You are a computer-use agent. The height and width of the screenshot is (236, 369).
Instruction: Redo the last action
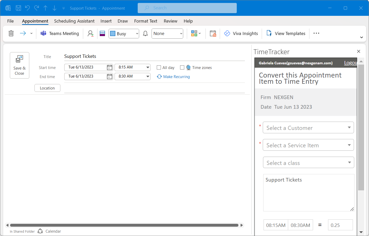click(x=37, y=8)
